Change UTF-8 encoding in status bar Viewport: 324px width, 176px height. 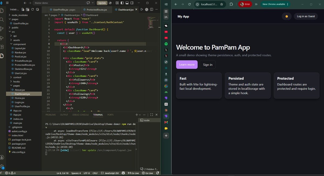(87, 173)
